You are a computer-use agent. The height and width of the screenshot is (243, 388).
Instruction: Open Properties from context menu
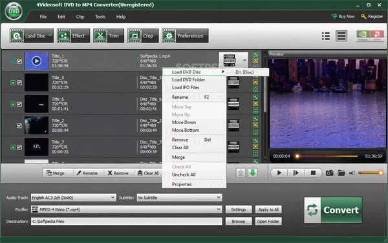coord(194,184)
